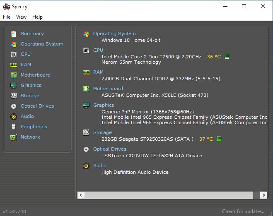Click Check for updates link

click(244, 211)
